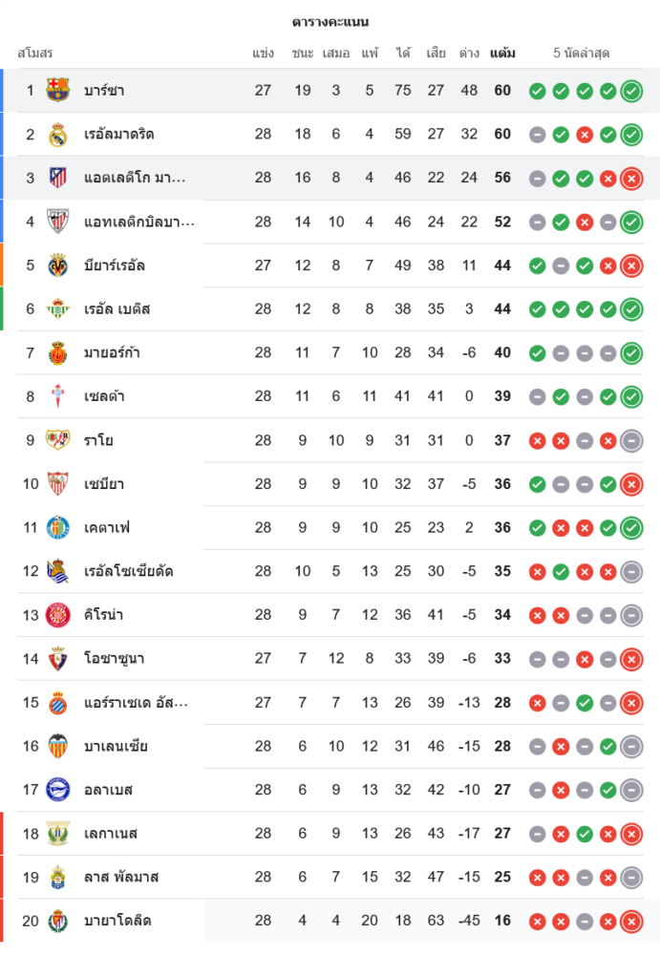Click the ชนะ wins column header
This screenshot has width=660, height=955.
[x=303, y=53]
